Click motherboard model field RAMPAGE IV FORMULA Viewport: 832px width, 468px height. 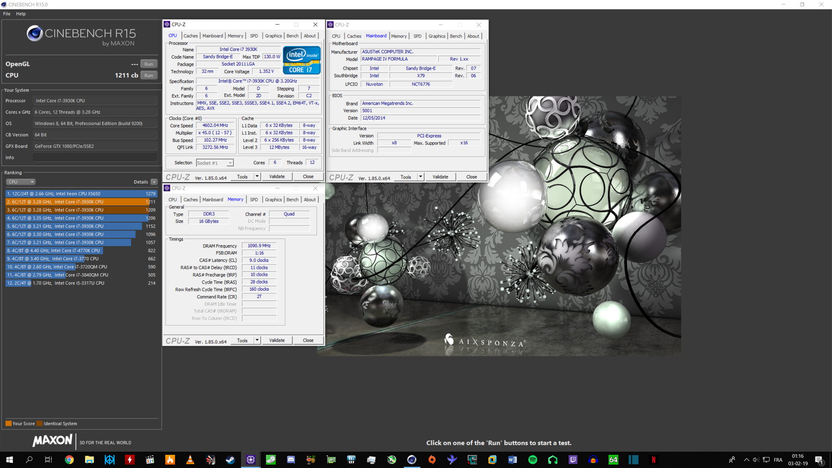(x=398, y=59)
